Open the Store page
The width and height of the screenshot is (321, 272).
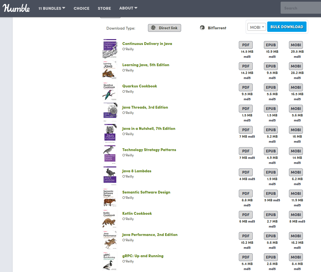104,8
